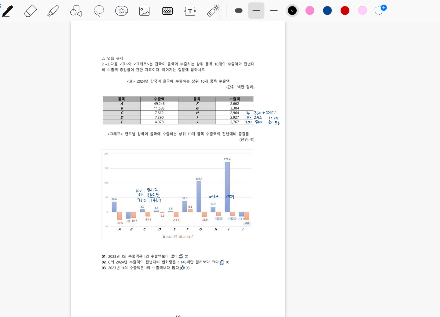Expand the black color options dropdown
The width and height of the screenshot is (440, 317).
coord(292,11)
